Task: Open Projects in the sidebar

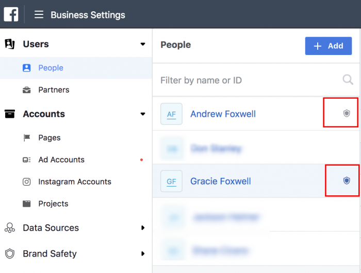Action: (53, 204)
